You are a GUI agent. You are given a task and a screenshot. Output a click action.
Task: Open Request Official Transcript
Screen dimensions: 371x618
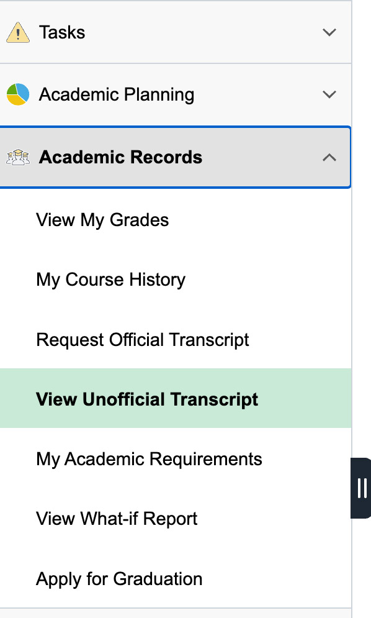pyautogui.click(x=143, y=340)
